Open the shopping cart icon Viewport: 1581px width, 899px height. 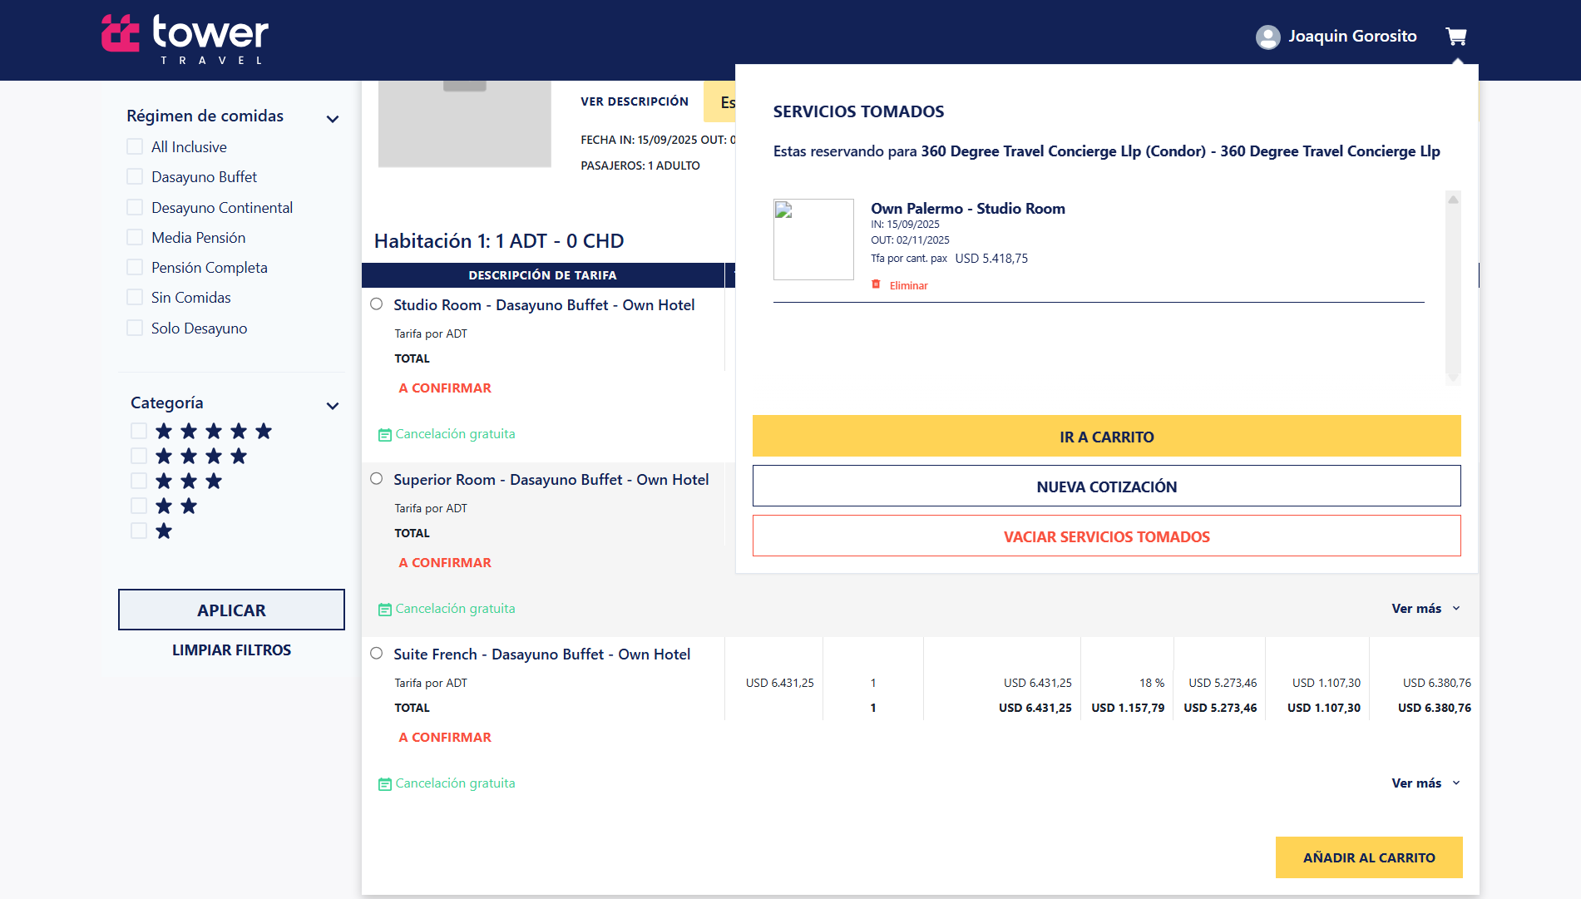tap(1456, 37)
